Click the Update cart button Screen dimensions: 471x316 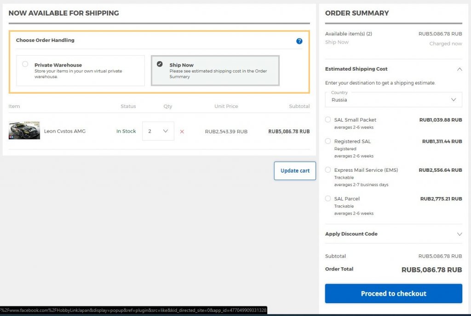pyautogui.click(x=295, y=170)
